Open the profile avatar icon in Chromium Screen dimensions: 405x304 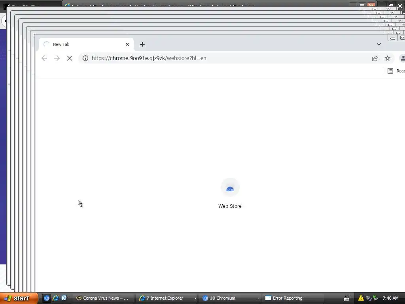point(402,58)
